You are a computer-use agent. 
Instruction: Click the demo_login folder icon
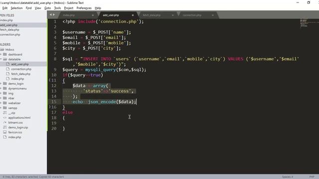5,84
